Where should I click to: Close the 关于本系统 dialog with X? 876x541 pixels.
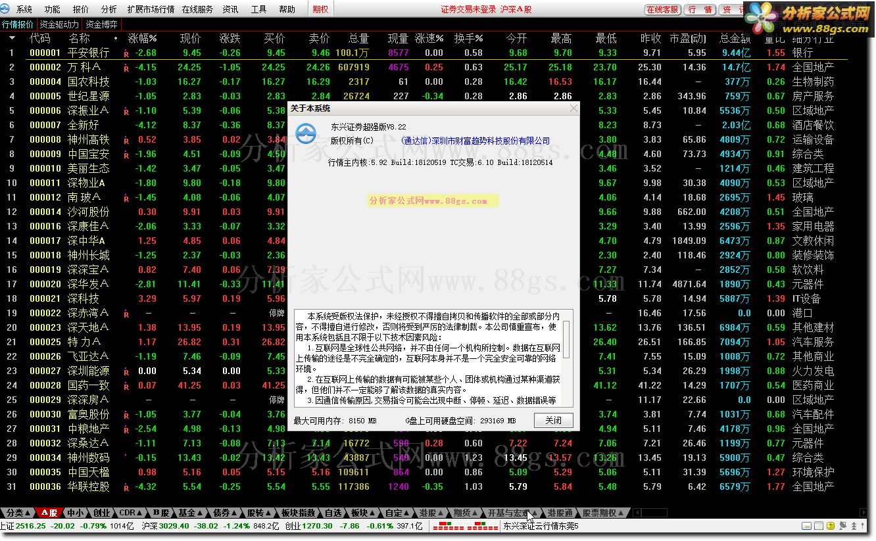pos(573,108)
